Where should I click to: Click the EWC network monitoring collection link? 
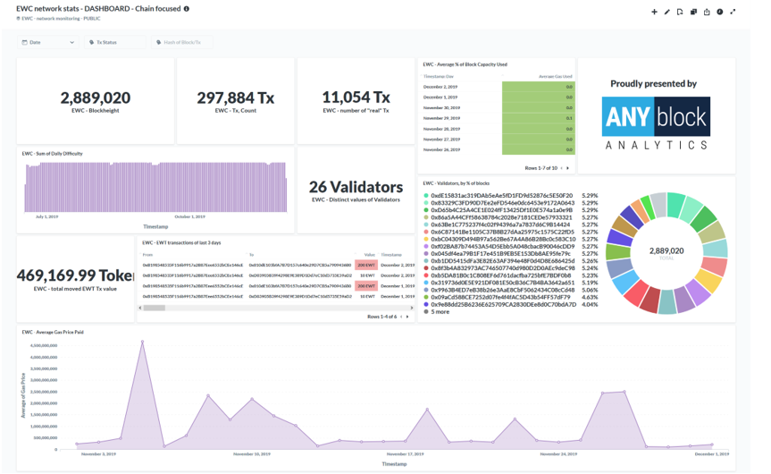click(59, 18)
